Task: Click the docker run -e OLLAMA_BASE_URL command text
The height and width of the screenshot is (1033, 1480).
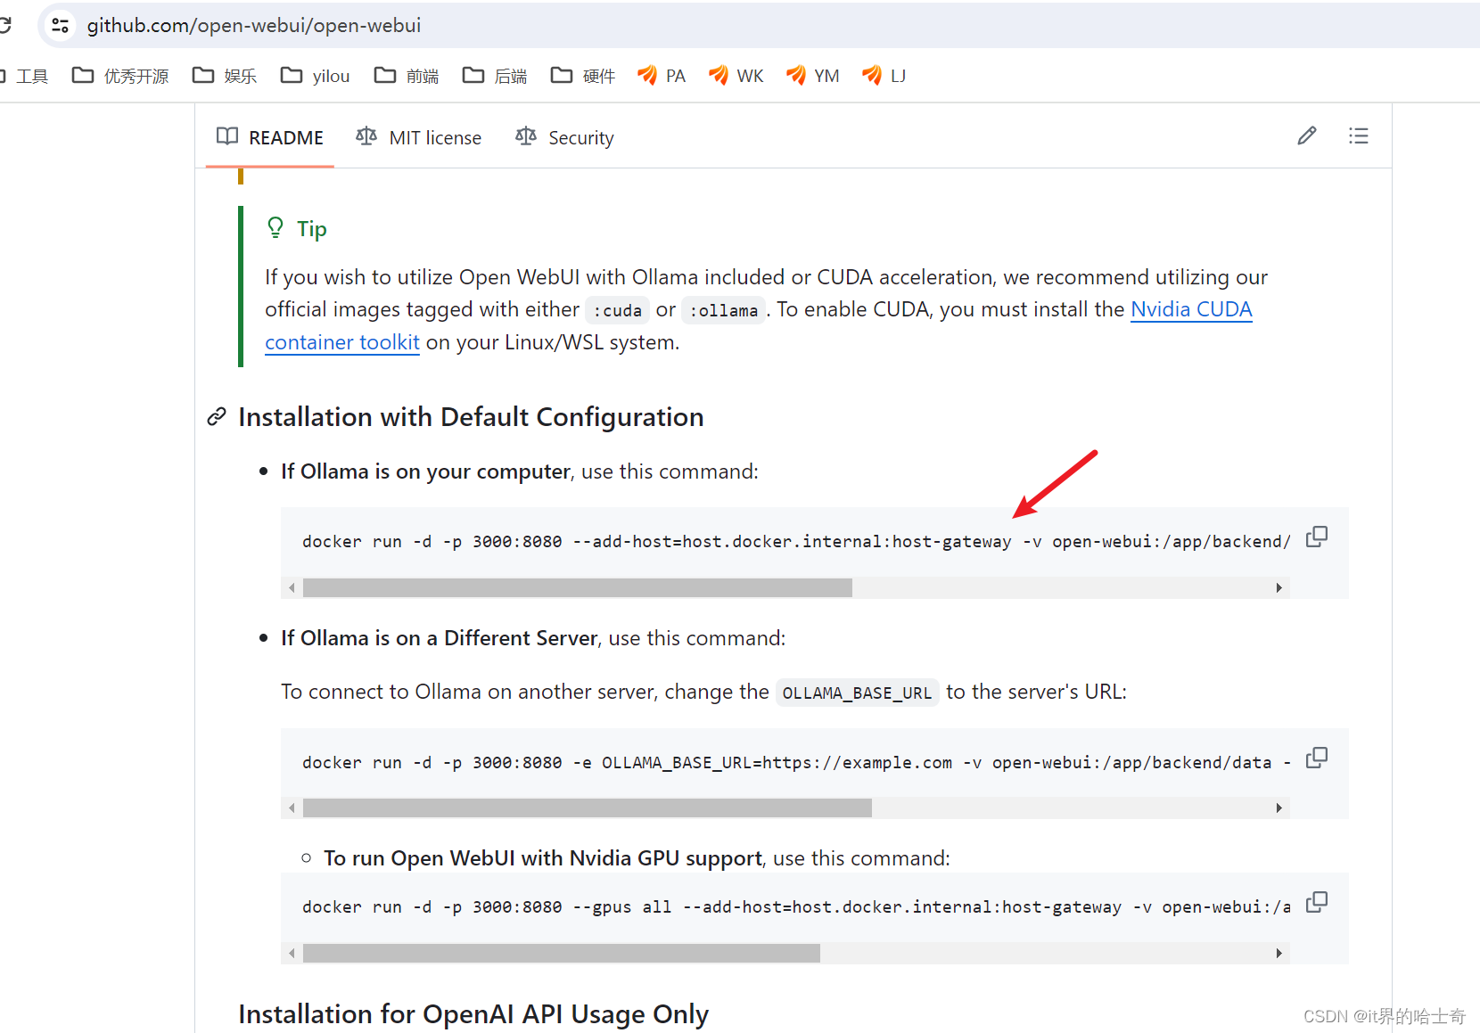Action: click(796, 762)
